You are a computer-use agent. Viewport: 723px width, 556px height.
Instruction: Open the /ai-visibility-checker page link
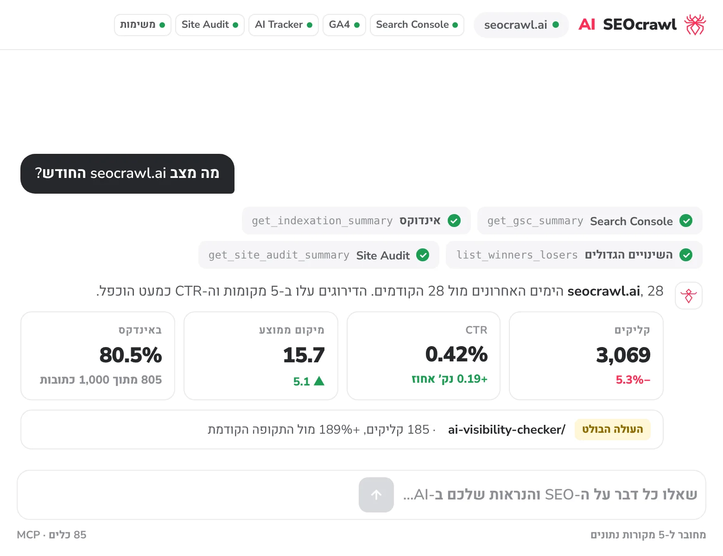point(507,430)
